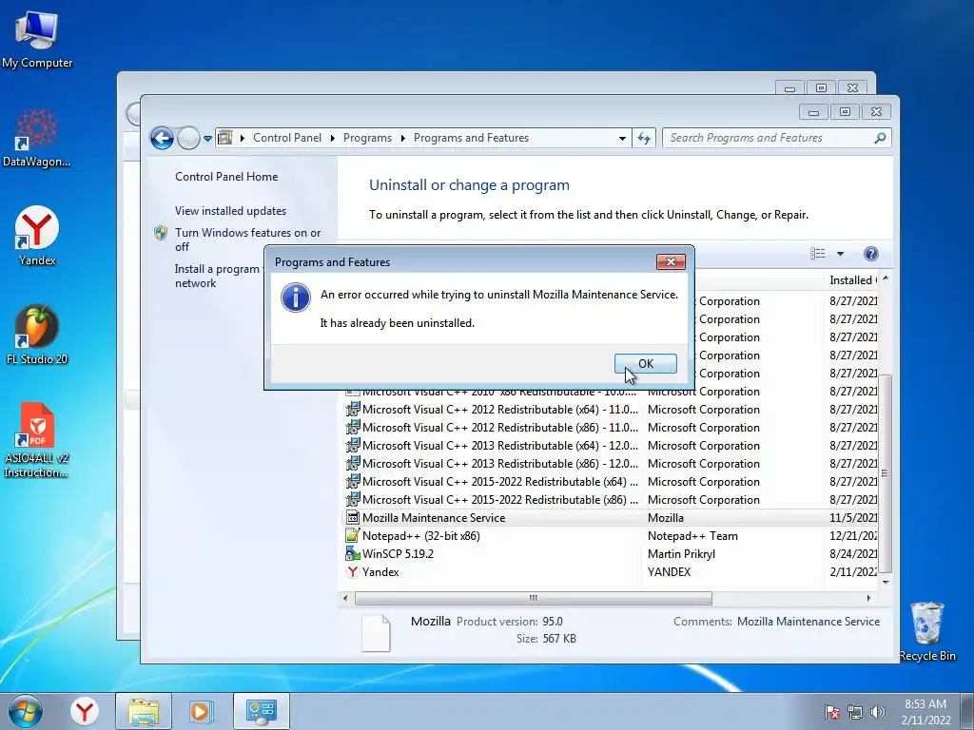Expand the arrow after the Control Panel breadcrumb
Image resolution: width=974 pixels, height=730 pixels.
click(332, 138)
